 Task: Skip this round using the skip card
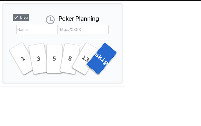102,59
